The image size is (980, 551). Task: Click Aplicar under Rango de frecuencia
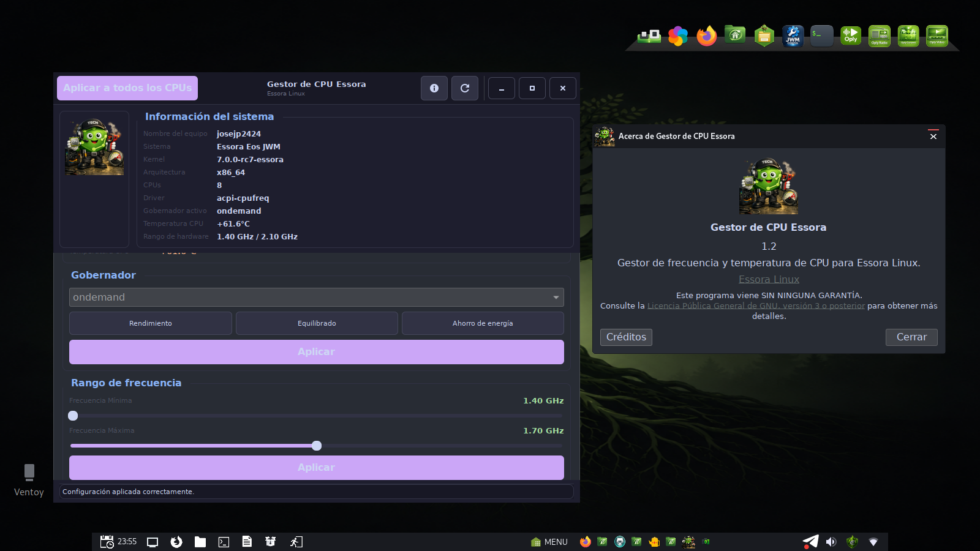pos(317,468)
